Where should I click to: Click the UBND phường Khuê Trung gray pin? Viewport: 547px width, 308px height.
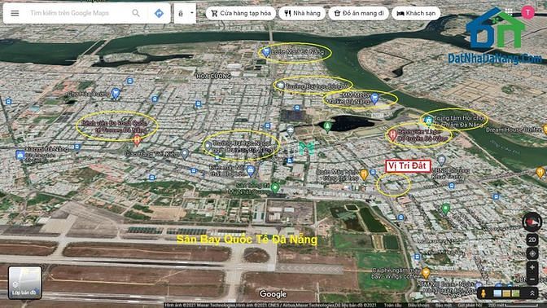click(441, 161)
